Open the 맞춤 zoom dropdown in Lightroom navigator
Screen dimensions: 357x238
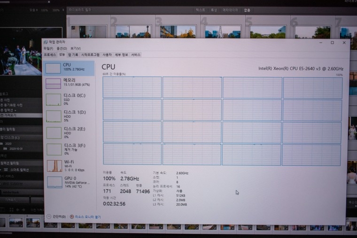tap(33, 10)
